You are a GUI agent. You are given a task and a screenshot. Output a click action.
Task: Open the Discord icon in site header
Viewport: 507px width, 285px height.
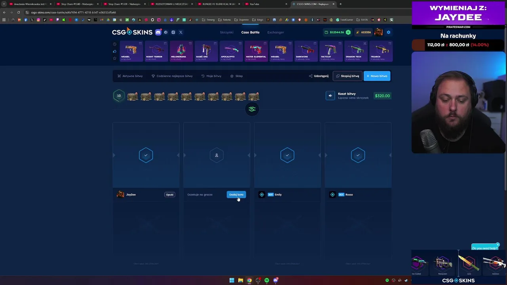[158, 32]
